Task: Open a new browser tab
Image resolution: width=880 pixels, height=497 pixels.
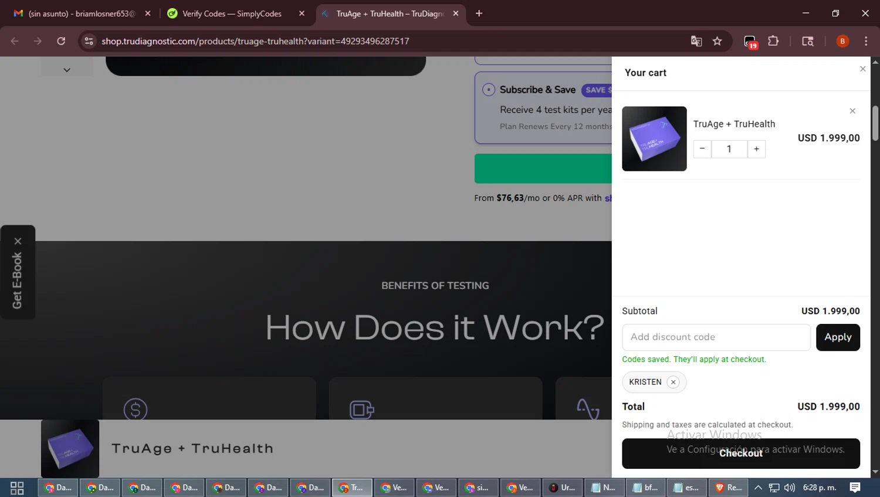Action: pos(479,13)
